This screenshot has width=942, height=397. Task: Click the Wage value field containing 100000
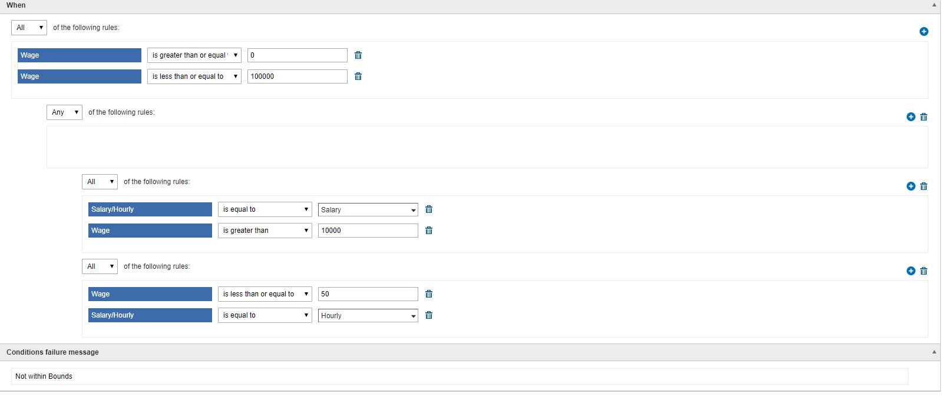(297, 76)
